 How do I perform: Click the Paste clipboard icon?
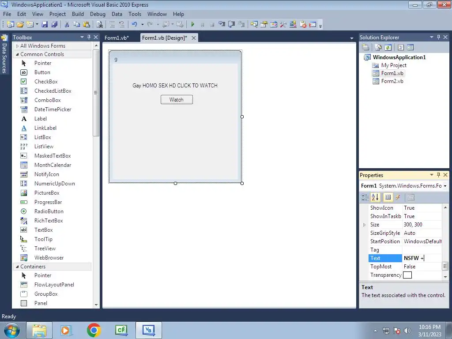[86, 25]
